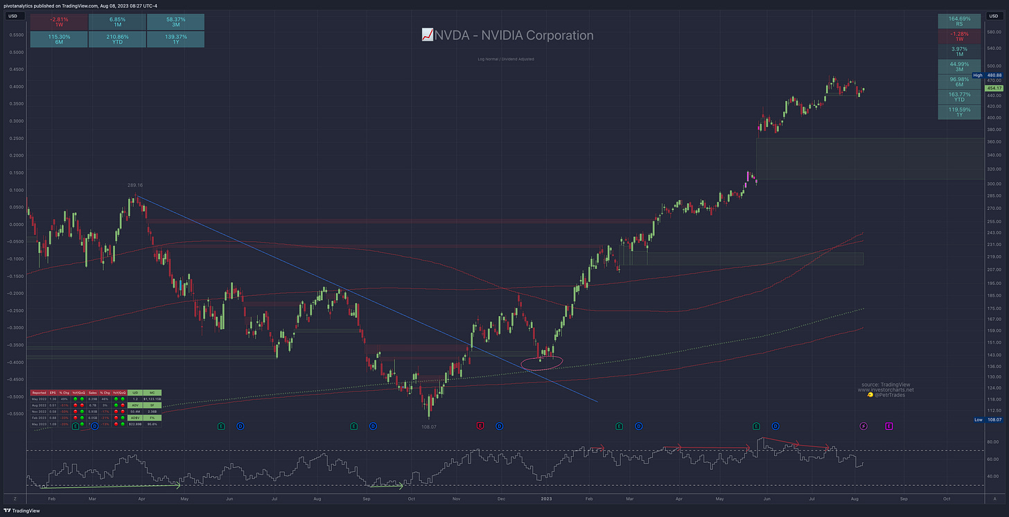Click the dividend D marker near March 2023
Viewport: 1009px width, 517px height.
coord(638,426)
